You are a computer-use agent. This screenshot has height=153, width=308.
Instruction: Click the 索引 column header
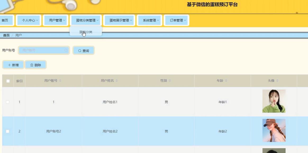tap(19, 81)
